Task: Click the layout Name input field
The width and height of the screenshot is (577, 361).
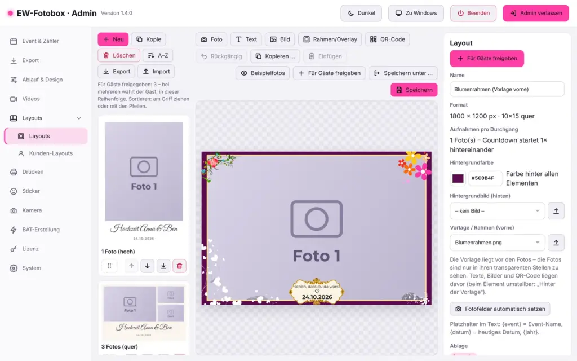Action: coord(507,89)
